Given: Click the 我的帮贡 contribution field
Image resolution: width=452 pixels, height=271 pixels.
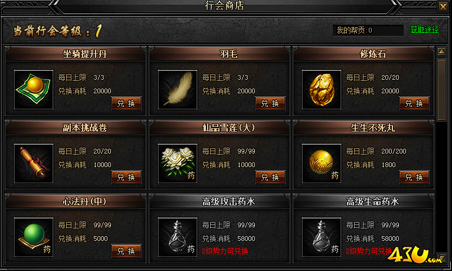Looking at the screenshot, I should [368, 30].
